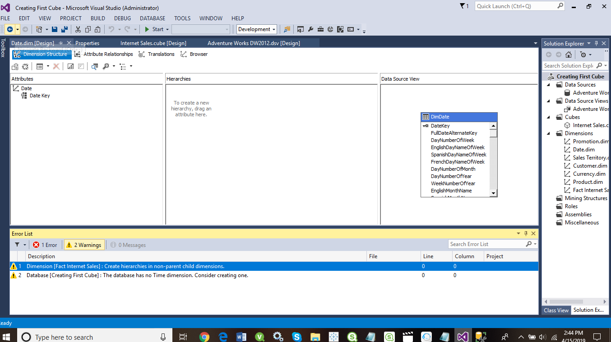Open the Toolbox side panel
The image size is (611, 342).
(3, 48)
